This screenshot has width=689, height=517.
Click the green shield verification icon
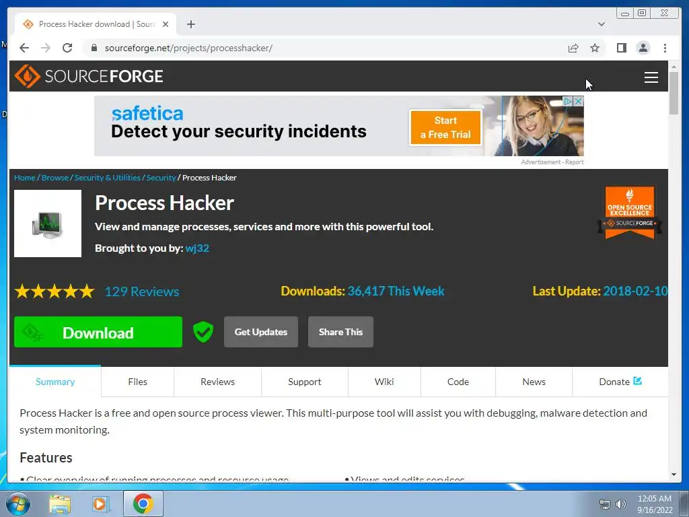(203, 332)
